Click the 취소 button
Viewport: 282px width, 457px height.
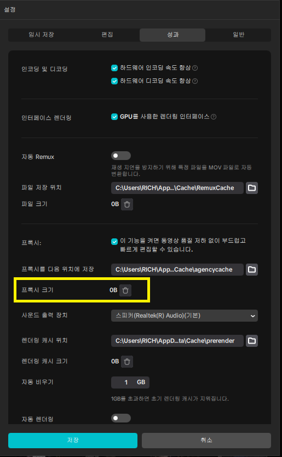click(x=206, y=440)
